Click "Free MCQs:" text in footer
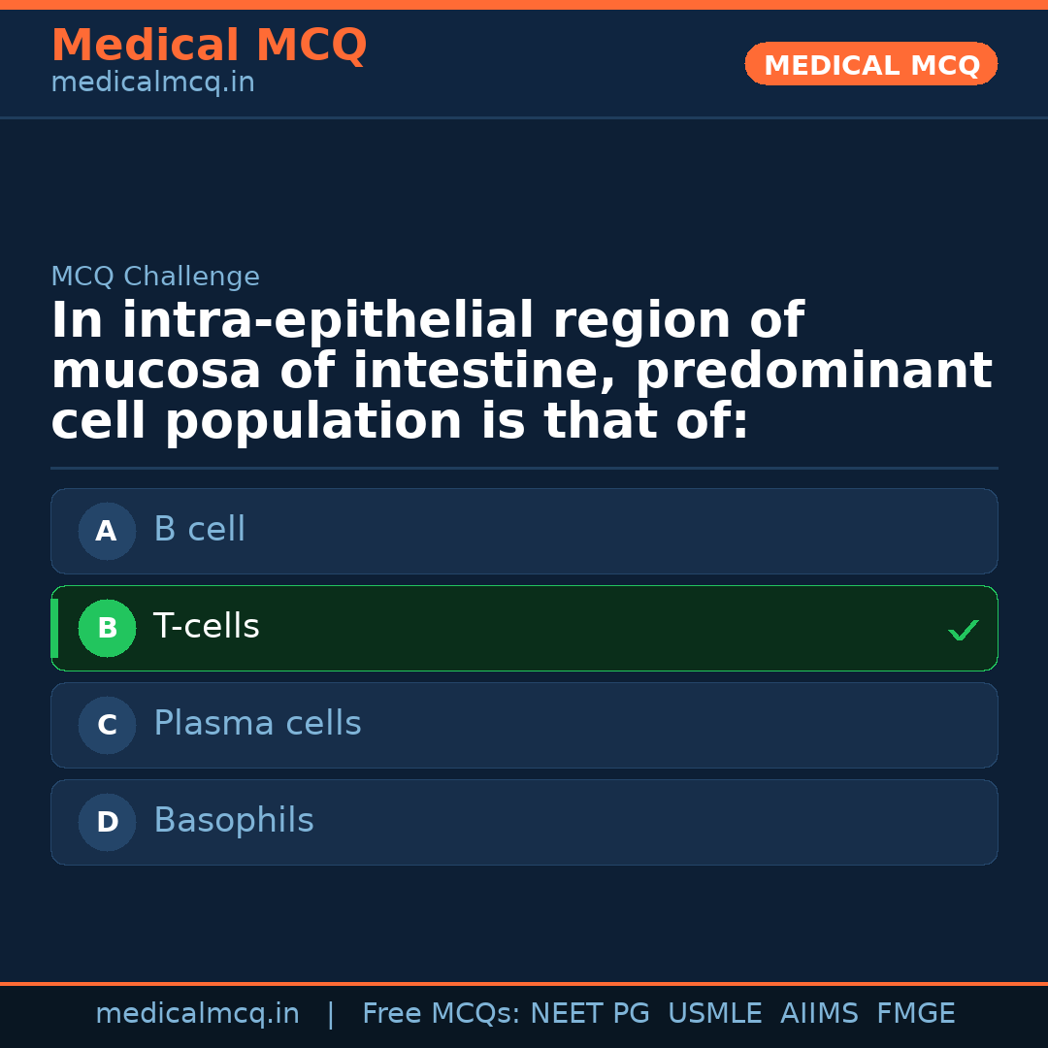The height and width of the screenshot is (1048, 1048). coord(442,1014)
